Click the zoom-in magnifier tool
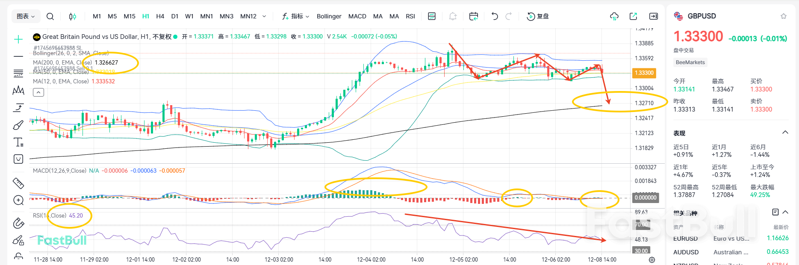The image size is (799, 265). click(18, 200)
